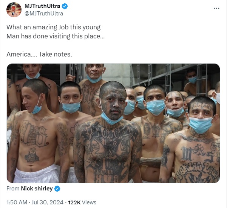Click the white shorts in the thumbnail's lower left

click(x=36, y=174)
